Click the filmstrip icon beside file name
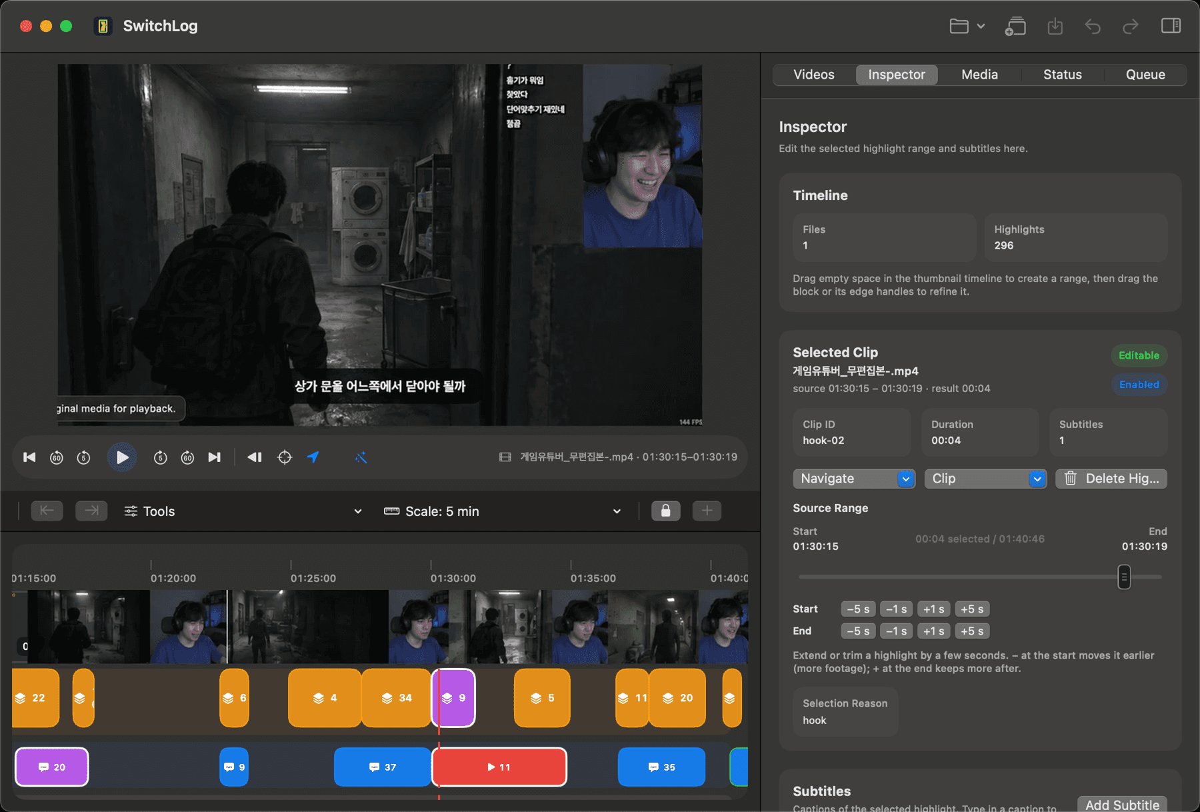 505,457
